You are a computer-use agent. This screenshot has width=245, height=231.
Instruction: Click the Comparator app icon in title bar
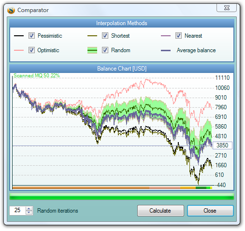11,10
